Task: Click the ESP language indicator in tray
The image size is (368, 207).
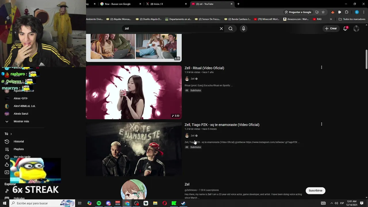Action: tap(342, 203)
